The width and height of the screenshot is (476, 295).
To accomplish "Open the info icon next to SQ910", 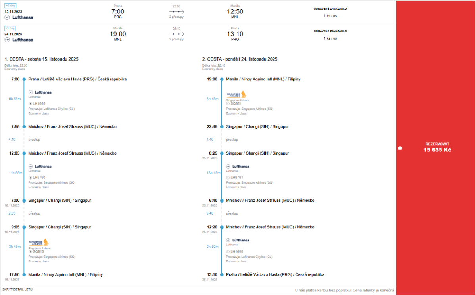I will click(30, 251).
